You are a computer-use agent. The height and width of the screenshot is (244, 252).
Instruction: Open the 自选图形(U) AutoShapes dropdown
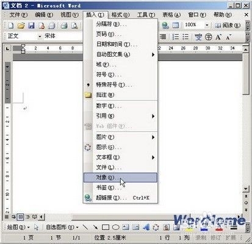pyautogui.click(x=62, y=227)
